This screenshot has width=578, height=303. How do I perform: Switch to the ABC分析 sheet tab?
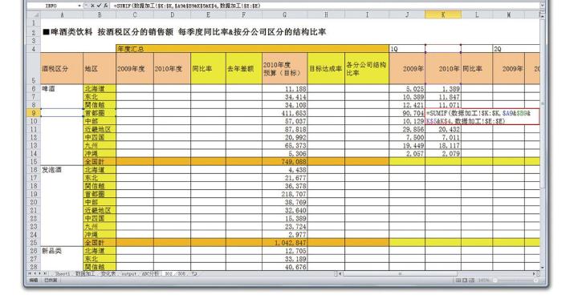point(150,274)
